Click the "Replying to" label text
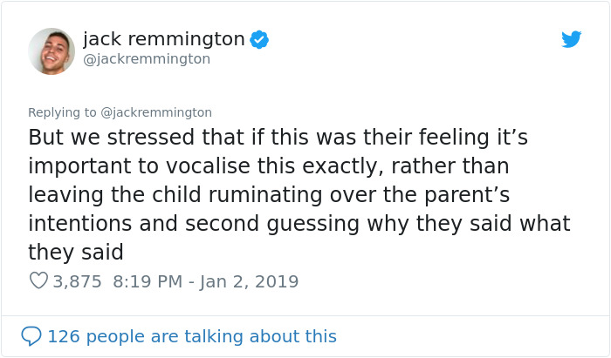The height and width of the screenshot is (358, 611). pyautogui.click(x=63, y=112)
